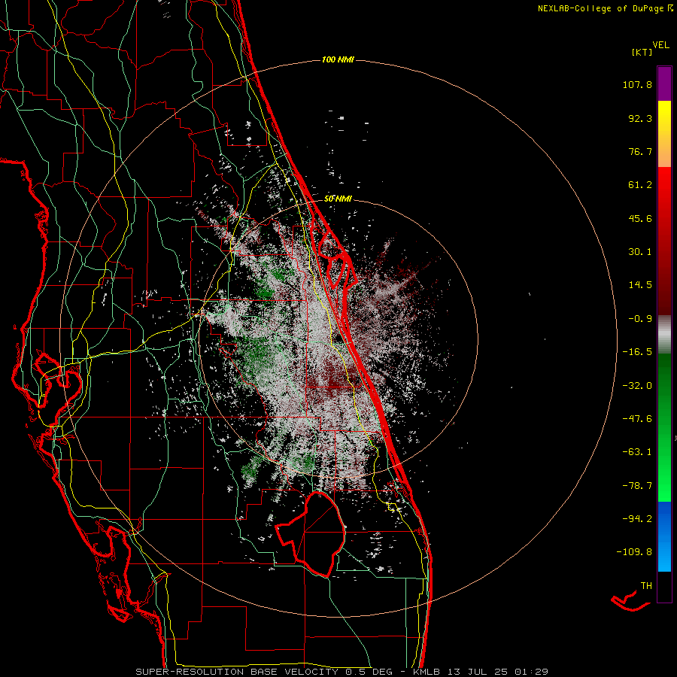The height and width of the screenshot is (677, 677).
Task: Click the 92.3 velocity scale value
Action: coord(640,118)
